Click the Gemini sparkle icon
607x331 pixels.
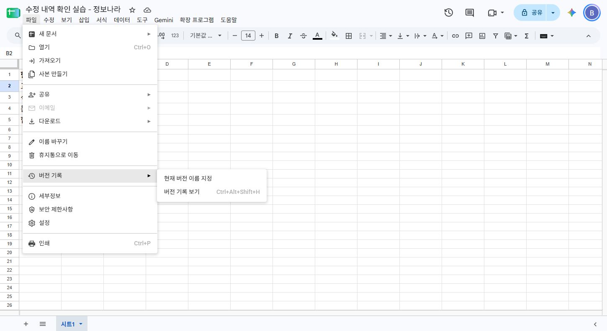572,13
